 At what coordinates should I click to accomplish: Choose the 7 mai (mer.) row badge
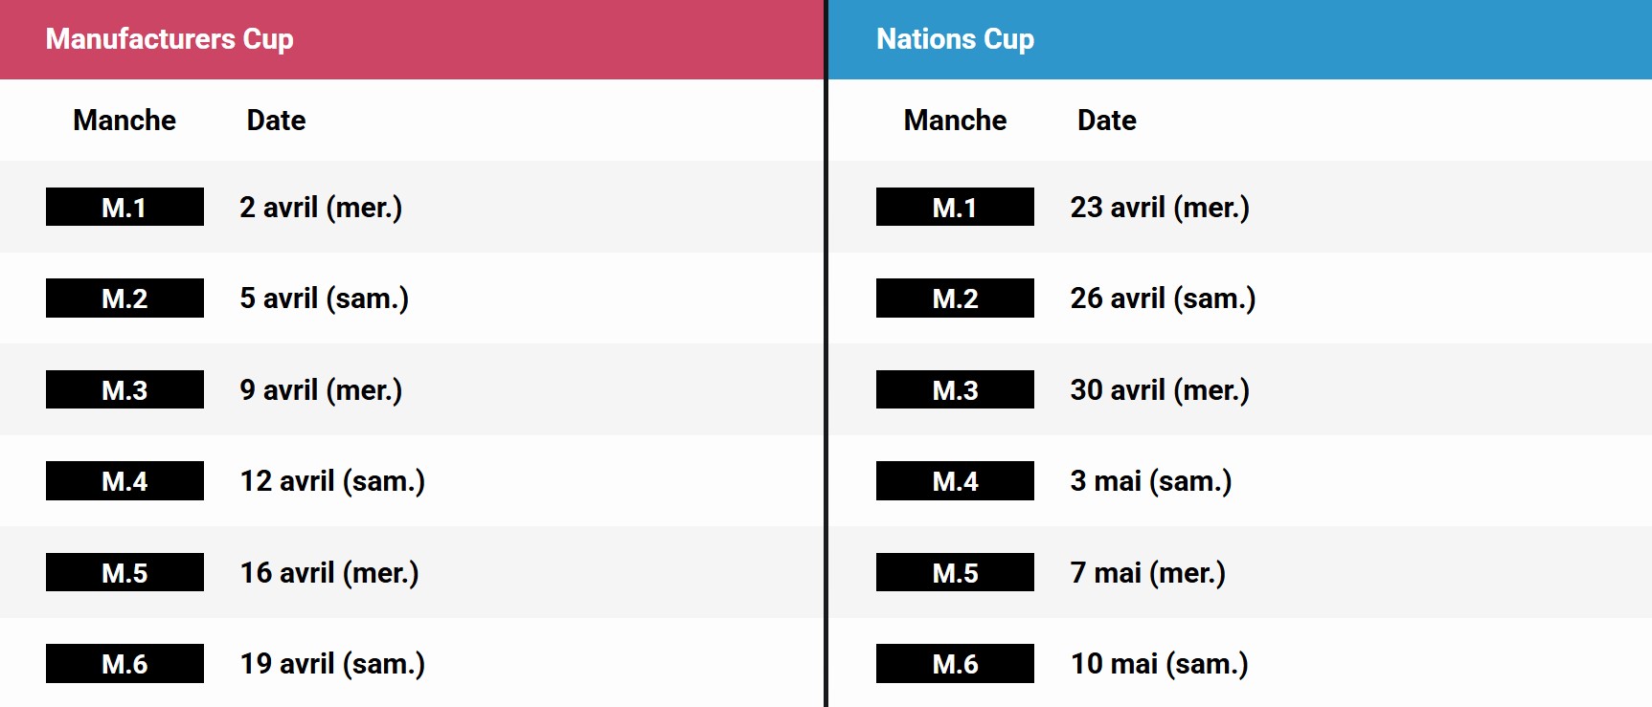coord(955,572)
